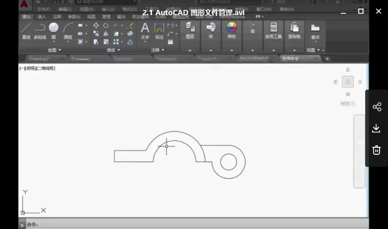Select the Scale tool icon

[106, 42]
